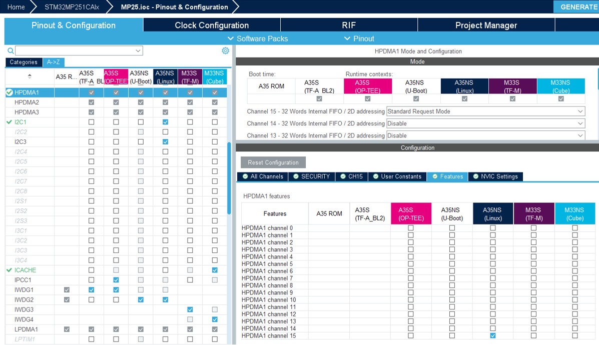Click the 'HPDMA1 channel 10' feature row label
Viewport: 599px width, 345px height.
coord(269,300)
